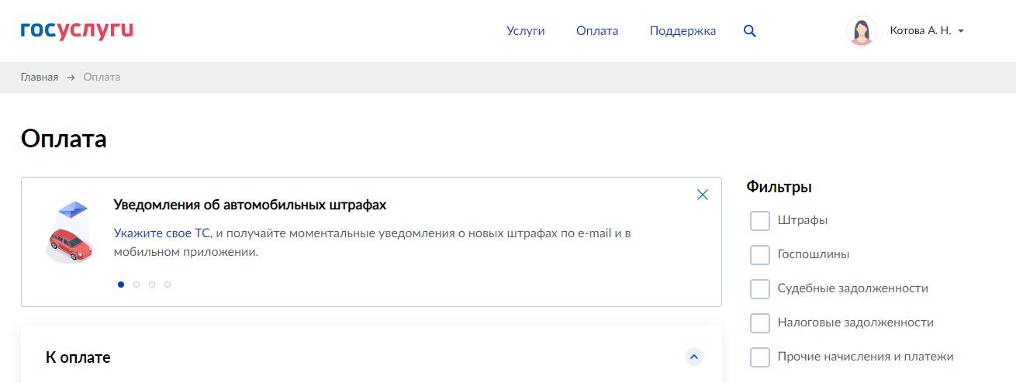This screenshot has width=1016, height=383.
Task: Click the 'Оплата' breadcrumb item
Action: tap(102, 77)
